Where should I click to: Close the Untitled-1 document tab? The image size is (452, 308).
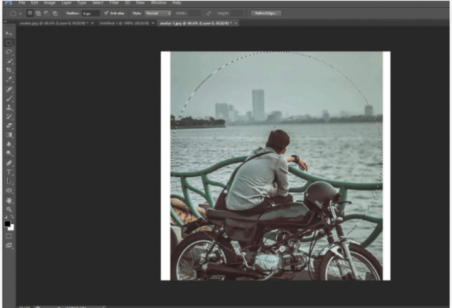coord(153,23)
